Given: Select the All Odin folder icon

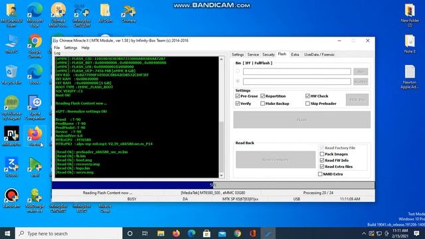Looking at the screenshot, I should click(105, 13).
